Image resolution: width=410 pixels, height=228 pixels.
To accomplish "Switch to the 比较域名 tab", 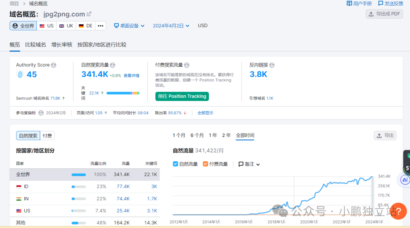I will coord(35,44).
